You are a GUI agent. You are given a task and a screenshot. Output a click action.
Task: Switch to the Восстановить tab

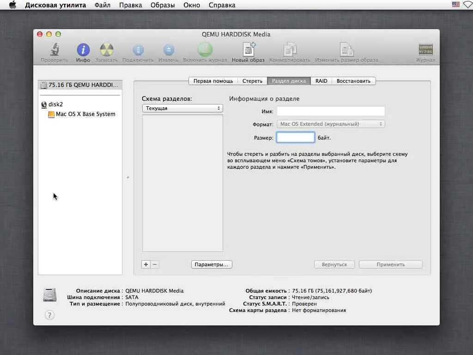click(x=353, y=81)
